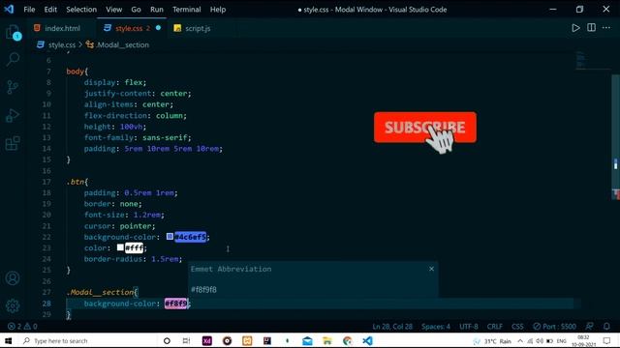Click the body selector on line 7

[x=76, y=72]
